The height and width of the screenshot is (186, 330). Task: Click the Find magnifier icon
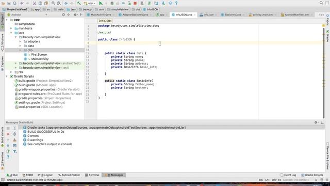pyautogui.click(x=53, y=3)
